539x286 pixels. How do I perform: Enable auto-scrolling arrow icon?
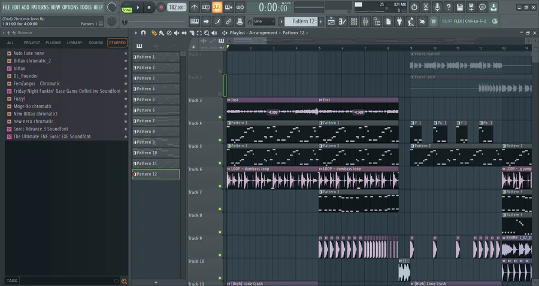(x=205, y=22)
